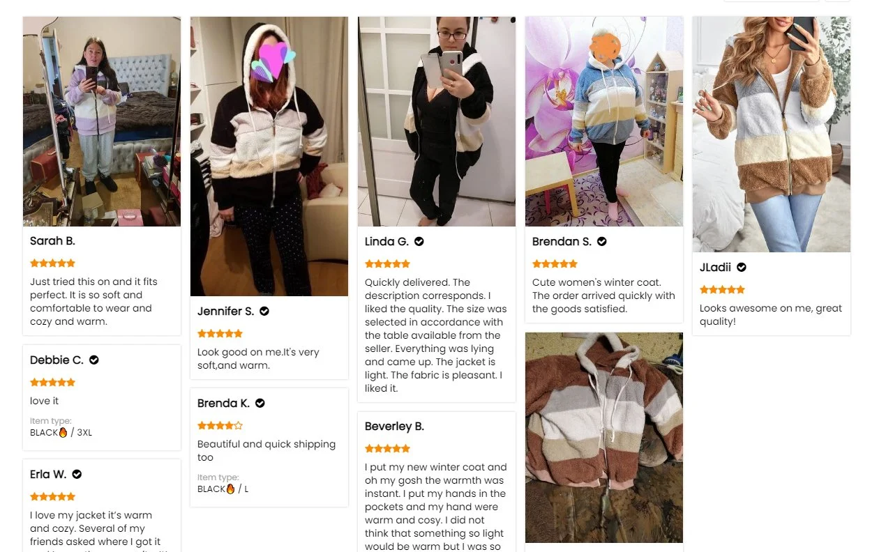This screenshot has width=886, height=552.
Task: Click reviewer name Debbie C.
Action: pos(57,360)
